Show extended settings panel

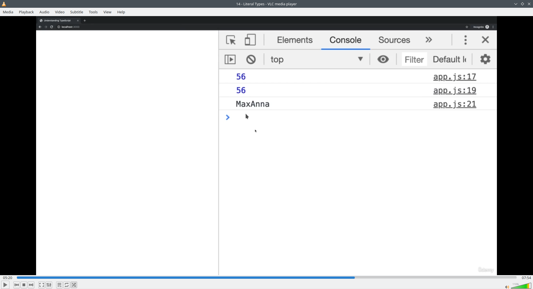pyautogui.click(x=49, y=285)
